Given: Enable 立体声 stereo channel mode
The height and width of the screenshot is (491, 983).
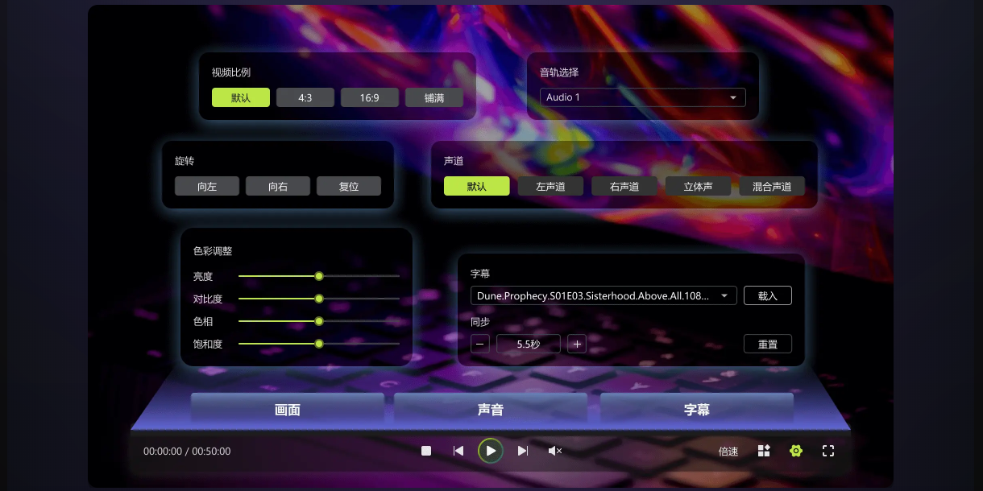Looking at the screenshot, I should coord(698,186).
